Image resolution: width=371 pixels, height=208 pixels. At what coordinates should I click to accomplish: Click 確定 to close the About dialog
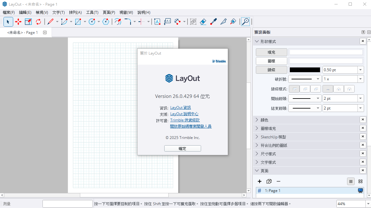coord(183,148)
